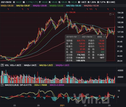Click the 194.06 high price annotation on chart
This screenshot has width=126, height=107.
coord(72,12)
